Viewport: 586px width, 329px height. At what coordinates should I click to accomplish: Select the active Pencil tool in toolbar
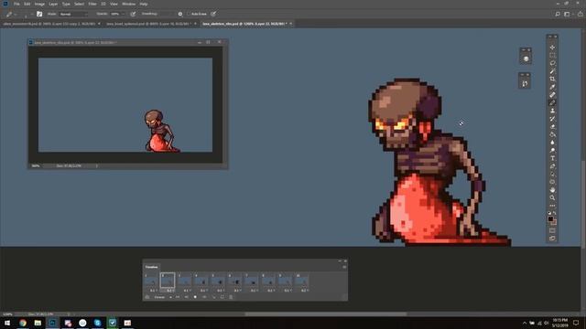[x=552, y=102]
